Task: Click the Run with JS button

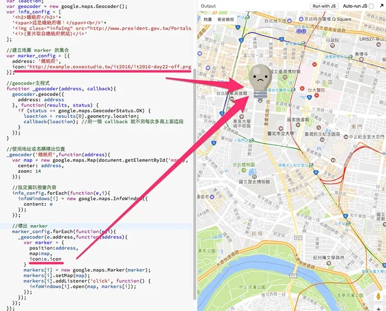Action: (324, 6)
